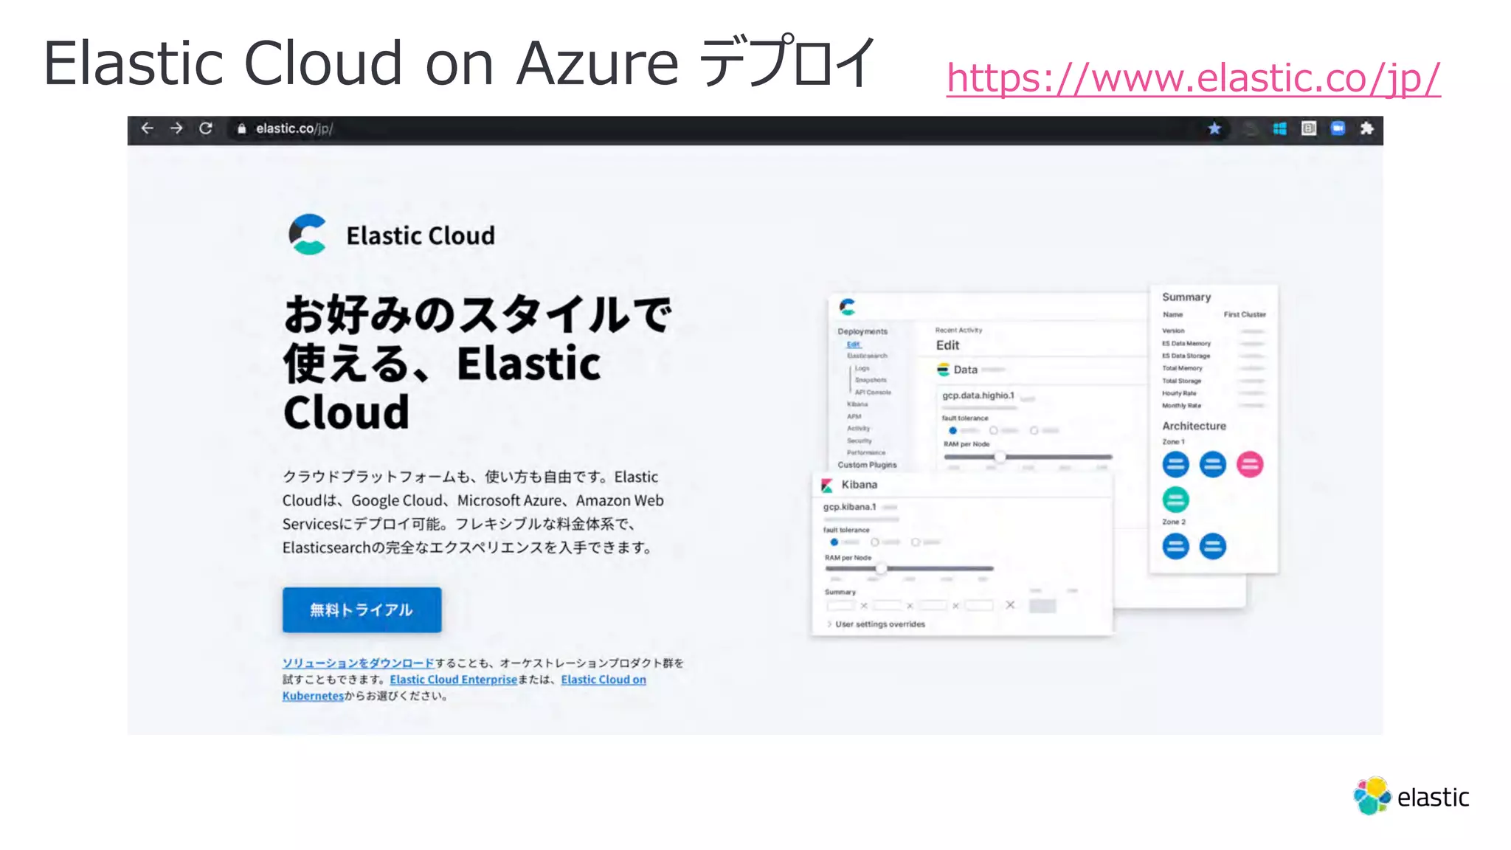Screen dimensions: 1511x850
Task: Select the last fault tolerance radio under gcp.data.highio.1
Action: tap(1034, 430)
